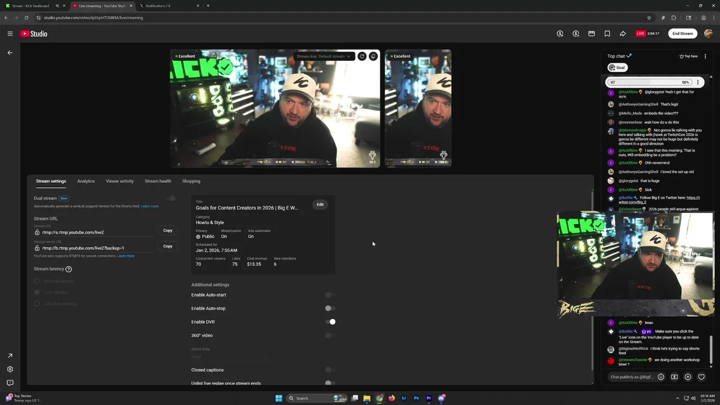Open Premiere Pro from the taskbar
720x405 pixels.
pyautogui.click(x=429, y=398)
